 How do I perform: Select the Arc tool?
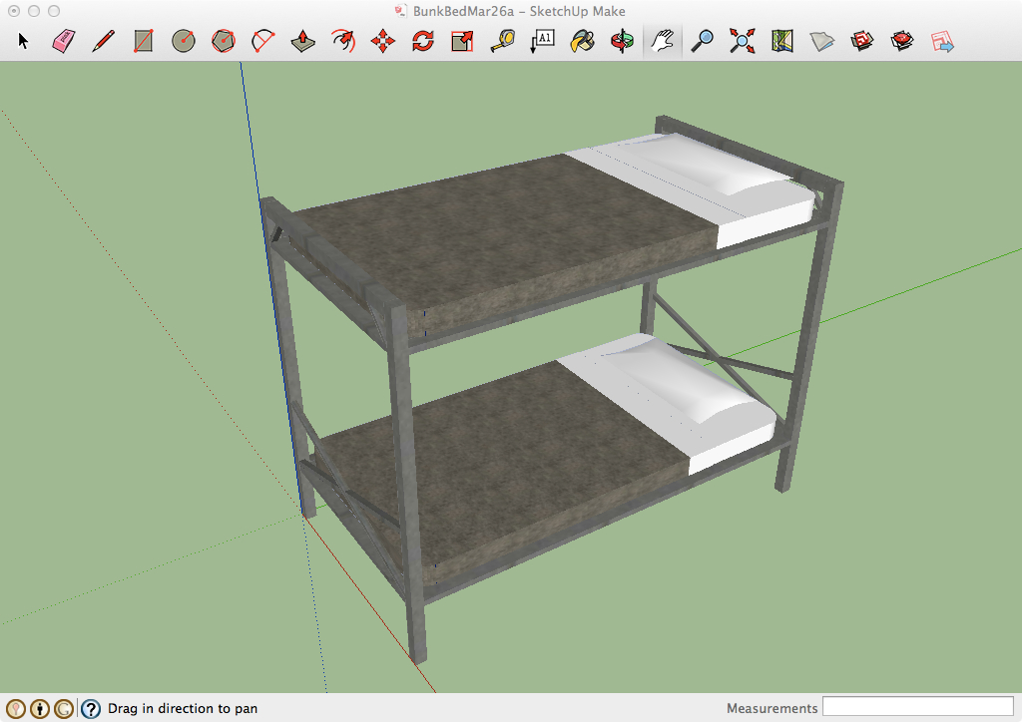click(x=263, y=41)
